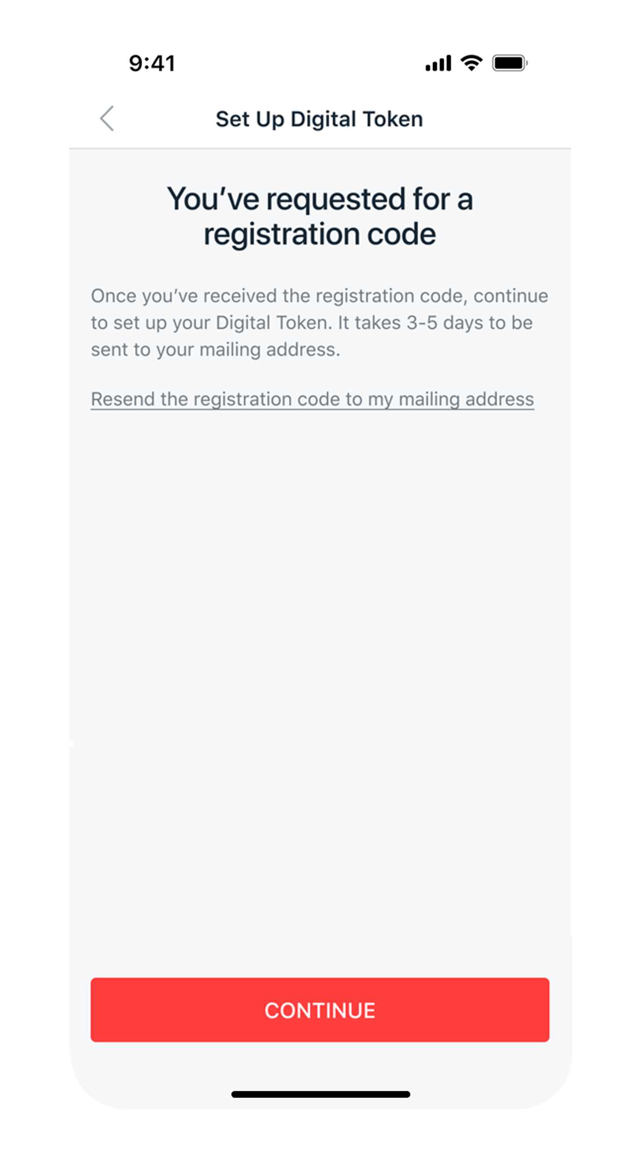This screenshot has height=1159, width=643.
Task: Go back using the left chevron arrow
Action: coord(107,118)
